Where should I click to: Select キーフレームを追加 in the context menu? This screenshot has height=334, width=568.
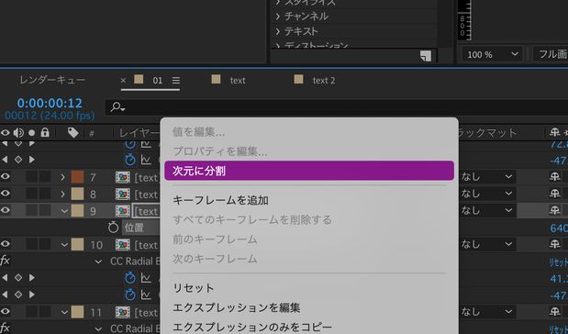[x=220, y=200]
